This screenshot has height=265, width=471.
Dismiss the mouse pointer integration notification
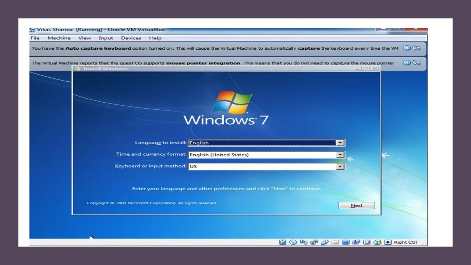pos(407,63)
